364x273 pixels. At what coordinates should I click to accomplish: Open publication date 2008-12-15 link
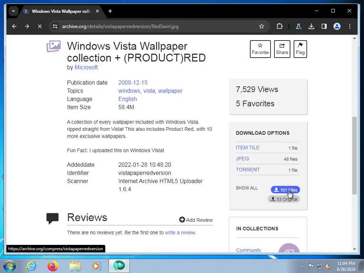click(133, 82)
